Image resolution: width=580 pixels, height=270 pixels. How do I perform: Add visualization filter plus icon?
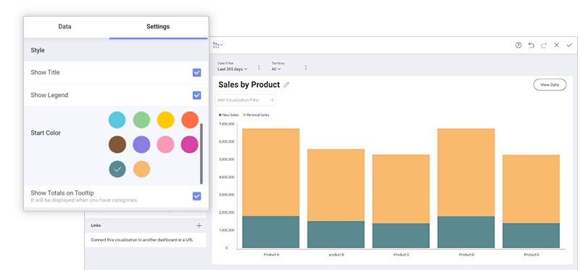tap(272, 100)
